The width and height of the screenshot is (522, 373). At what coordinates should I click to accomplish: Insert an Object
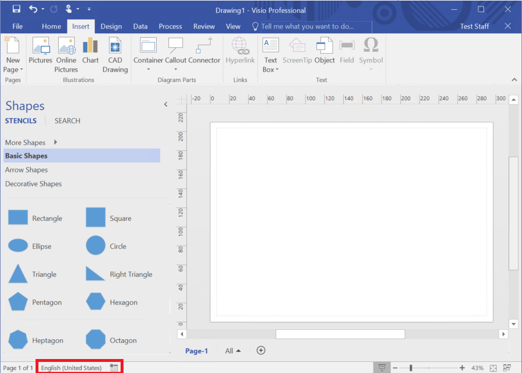[x=325, y=50]
